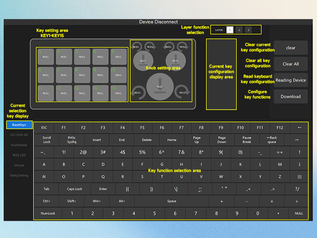
Task: Click the Download button
Action: (x=291, y=97)
